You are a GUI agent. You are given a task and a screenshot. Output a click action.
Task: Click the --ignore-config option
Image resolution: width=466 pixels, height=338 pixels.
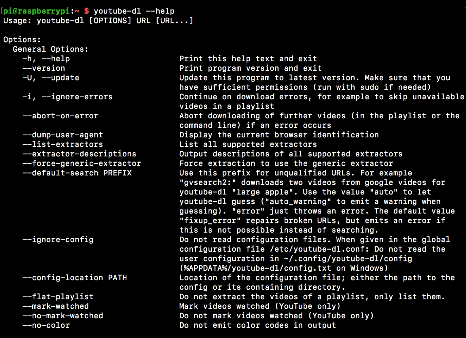[58, 239]
